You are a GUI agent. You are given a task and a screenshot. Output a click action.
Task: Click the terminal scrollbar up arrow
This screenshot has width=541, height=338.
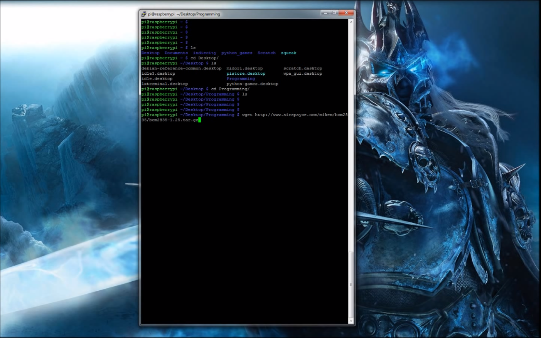(351, 22)
